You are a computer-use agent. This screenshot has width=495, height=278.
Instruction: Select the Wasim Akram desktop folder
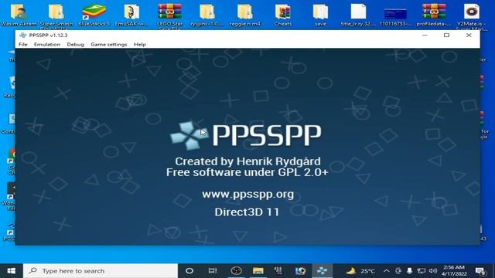pyautogui.click(x=19, y=15)
